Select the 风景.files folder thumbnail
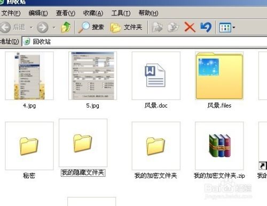The height and width of the screenshot is (206, 267). coord(219,76)
